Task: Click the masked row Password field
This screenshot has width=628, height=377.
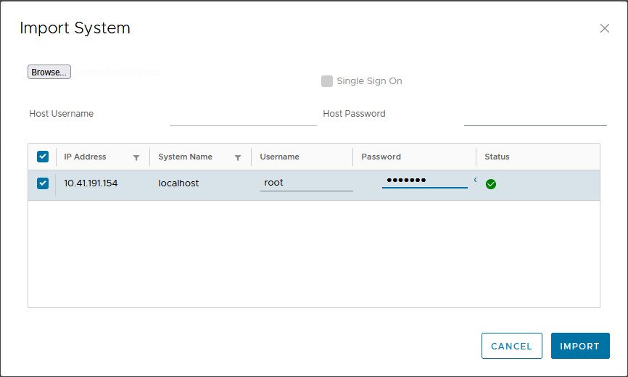Action: 424,181
